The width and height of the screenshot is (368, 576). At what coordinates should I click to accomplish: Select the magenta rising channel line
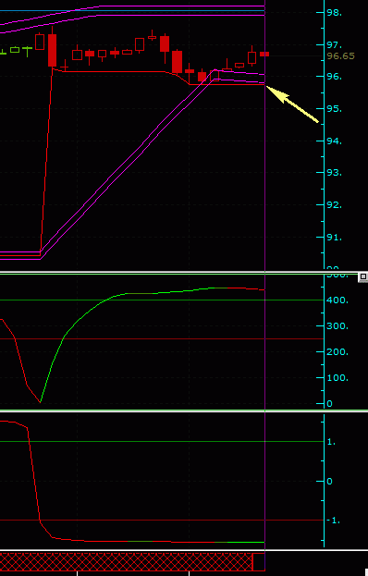coord(127,162)
